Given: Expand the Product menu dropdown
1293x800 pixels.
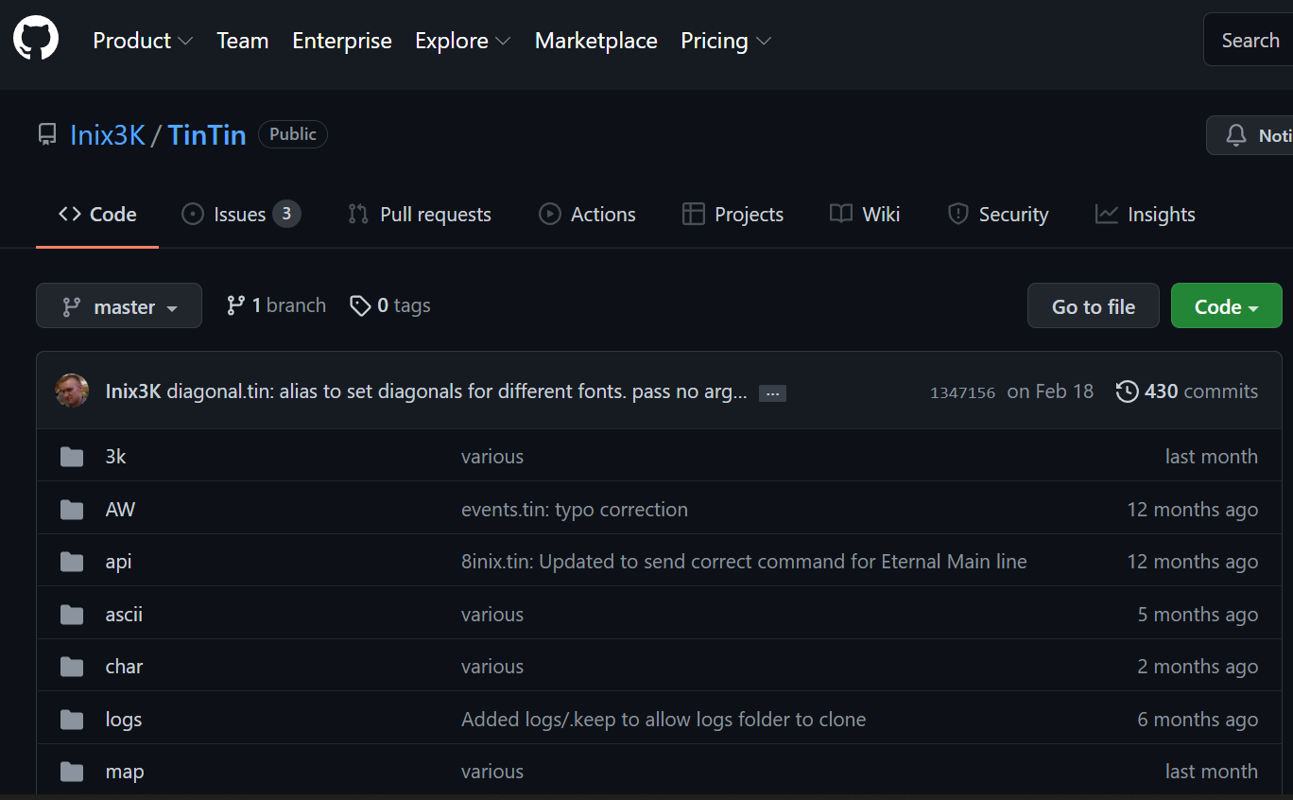Looking at the screenshot, I should pyautogui.click(x=143, y=41).
